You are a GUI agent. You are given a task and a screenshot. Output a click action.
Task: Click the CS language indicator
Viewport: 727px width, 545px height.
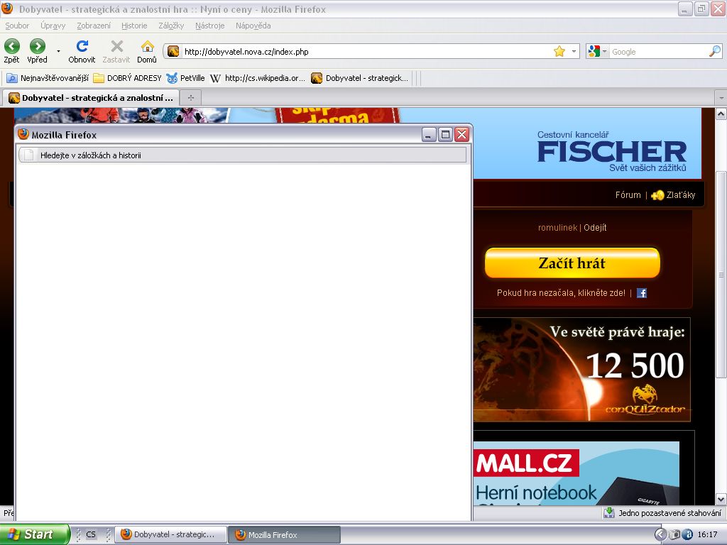pyautogui.click(x=91, y=534)
